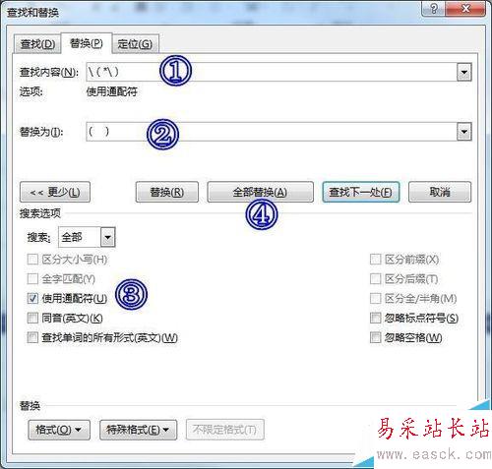The height and width of the screenshot is (469, 492).
Task: Click the help question mark icon
Action: (434, 9)
